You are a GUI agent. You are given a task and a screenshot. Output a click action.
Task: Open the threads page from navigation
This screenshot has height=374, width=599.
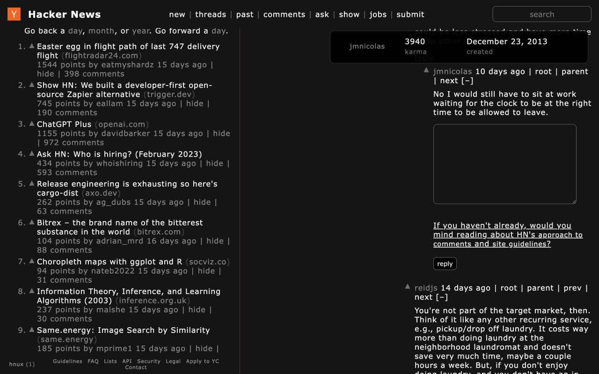[211, 14]
